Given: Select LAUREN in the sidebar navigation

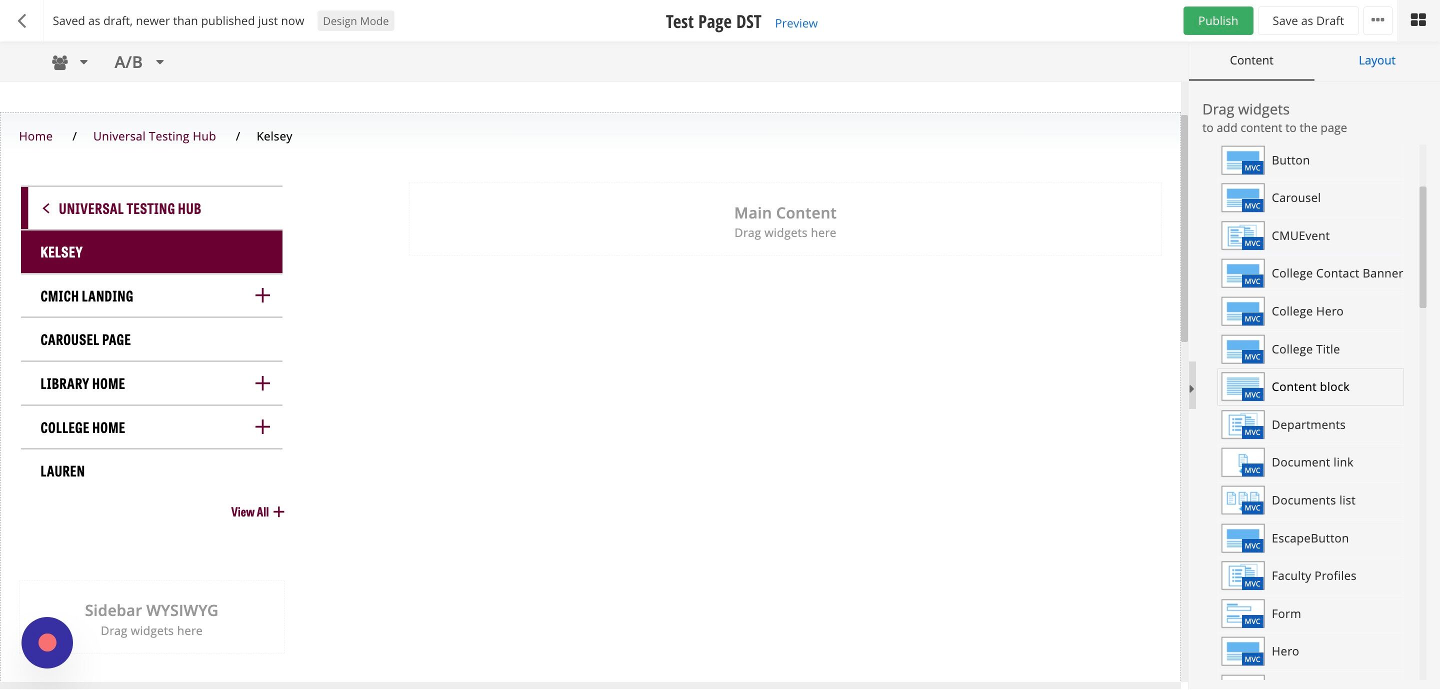Looking at the screenshot, I should pyautogui.click(x=62, y=471).
